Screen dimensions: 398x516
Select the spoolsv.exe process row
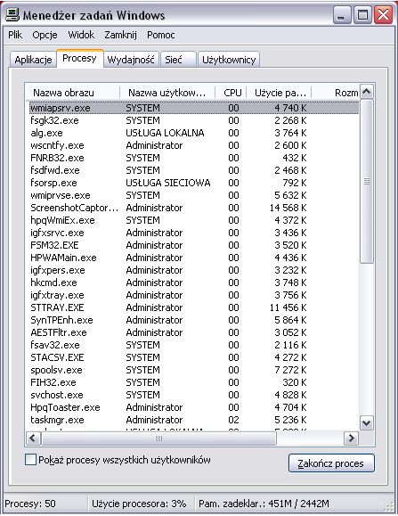tap(194, 370)
